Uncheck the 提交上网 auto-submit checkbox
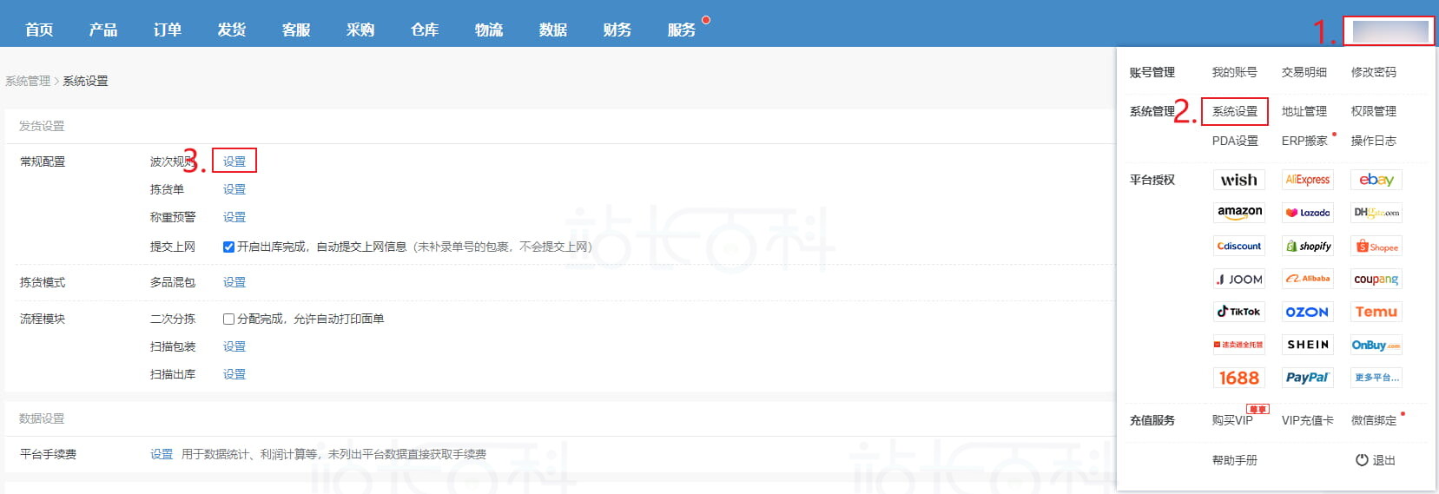1439x494 pixels. [228, 247]
